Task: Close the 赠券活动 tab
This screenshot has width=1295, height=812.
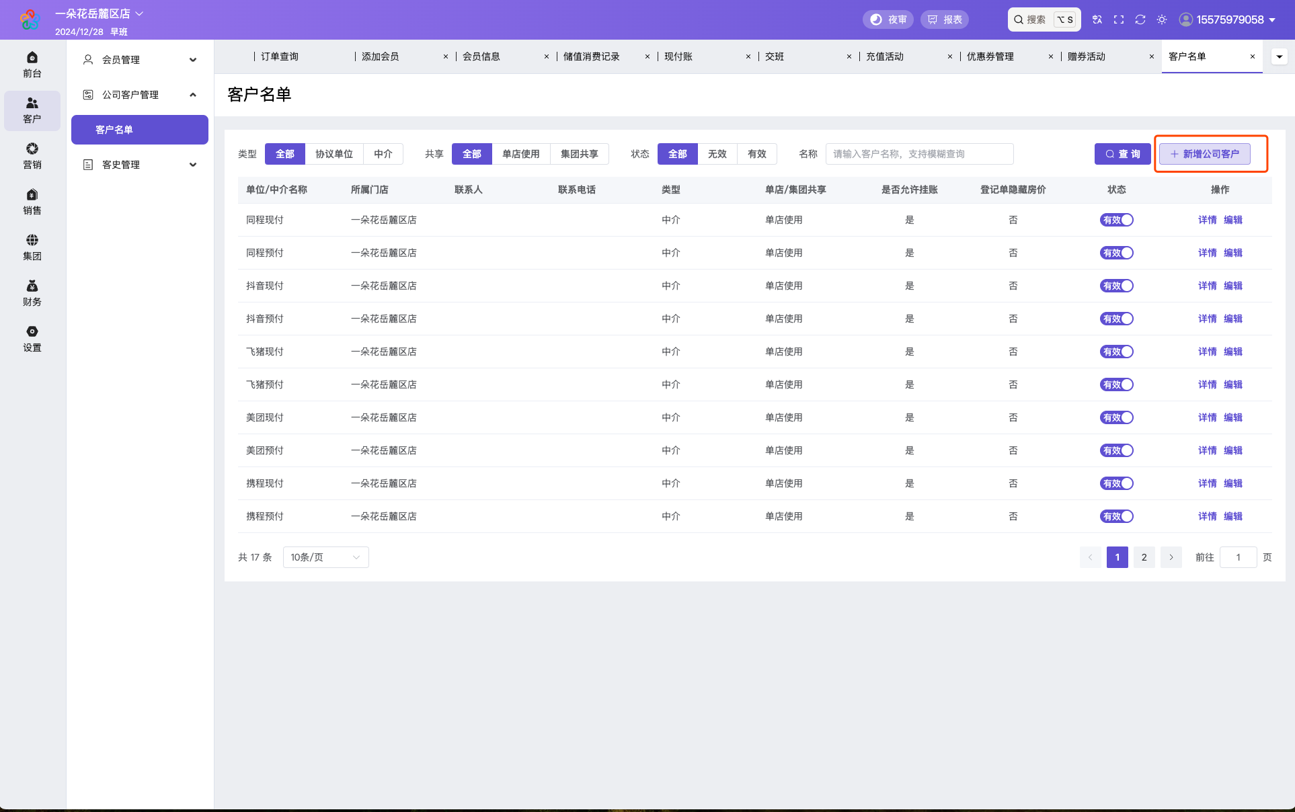Action: coord(1152,56)
